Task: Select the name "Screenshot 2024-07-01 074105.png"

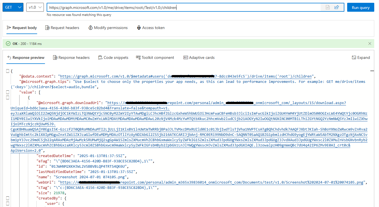Action: coord(90,177)
